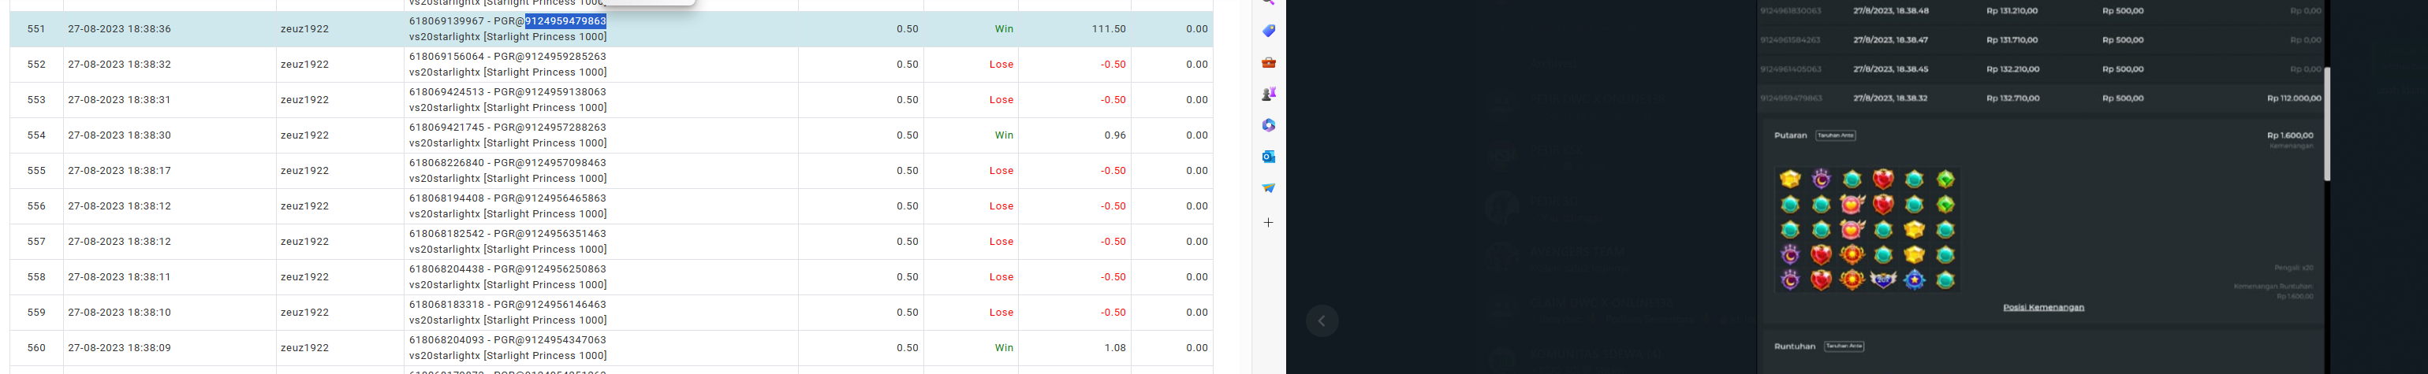This screenshot has height=374, width=2428.
Task: Click 111.50 win amount in row 551
Action: 1109,29
